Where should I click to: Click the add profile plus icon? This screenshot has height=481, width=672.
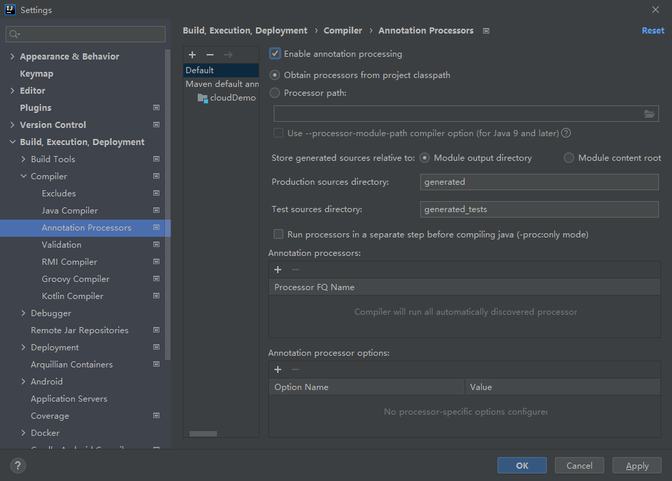tap(192, 55)
